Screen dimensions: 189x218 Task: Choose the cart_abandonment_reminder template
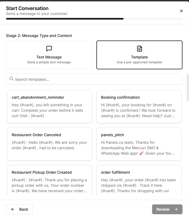49,107
